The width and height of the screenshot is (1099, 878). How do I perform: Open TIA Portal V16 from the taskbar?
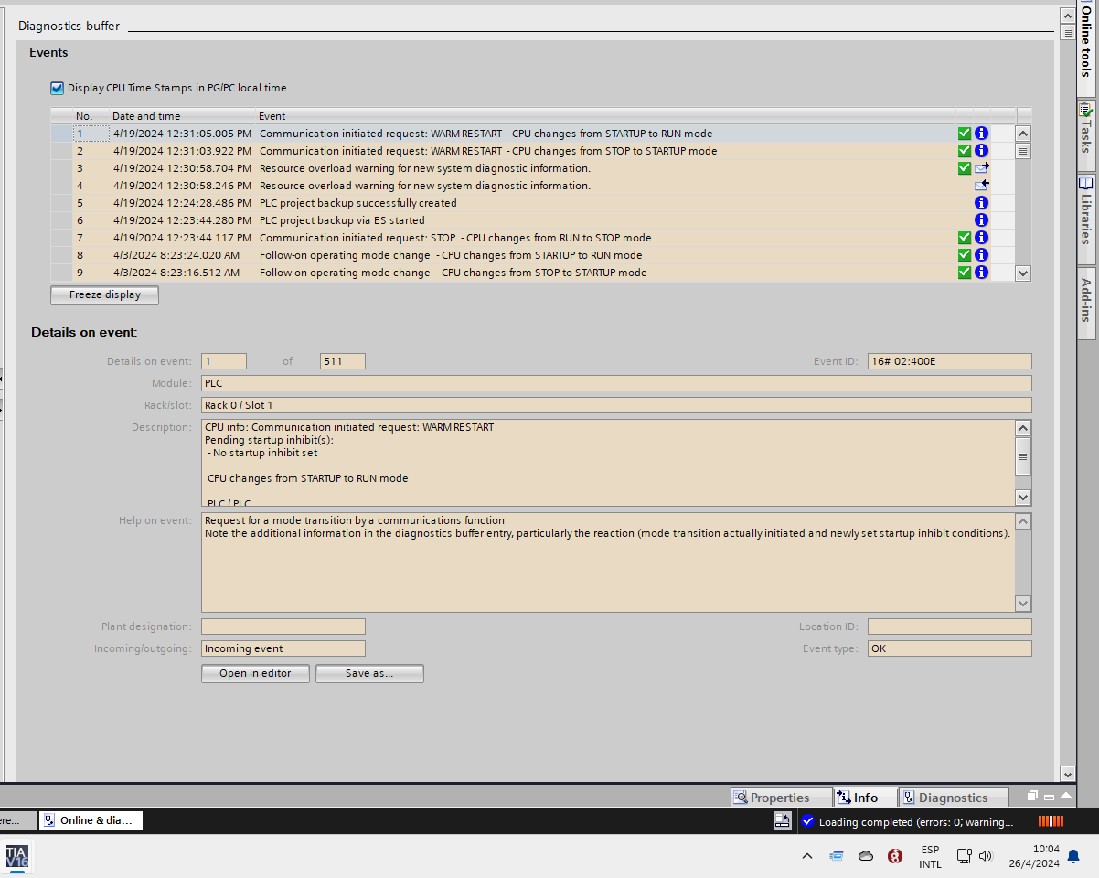pyautogui.click(x=16, y=857)
